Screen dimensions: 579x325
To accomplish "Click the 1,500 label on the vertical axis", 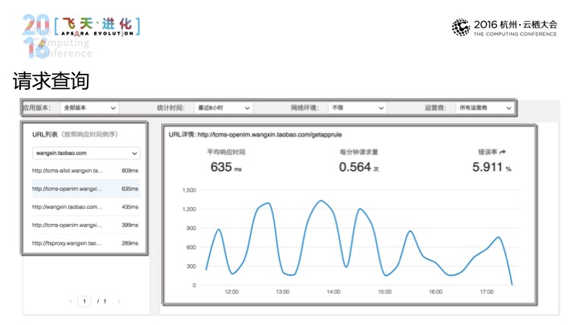I will [189, 190].
